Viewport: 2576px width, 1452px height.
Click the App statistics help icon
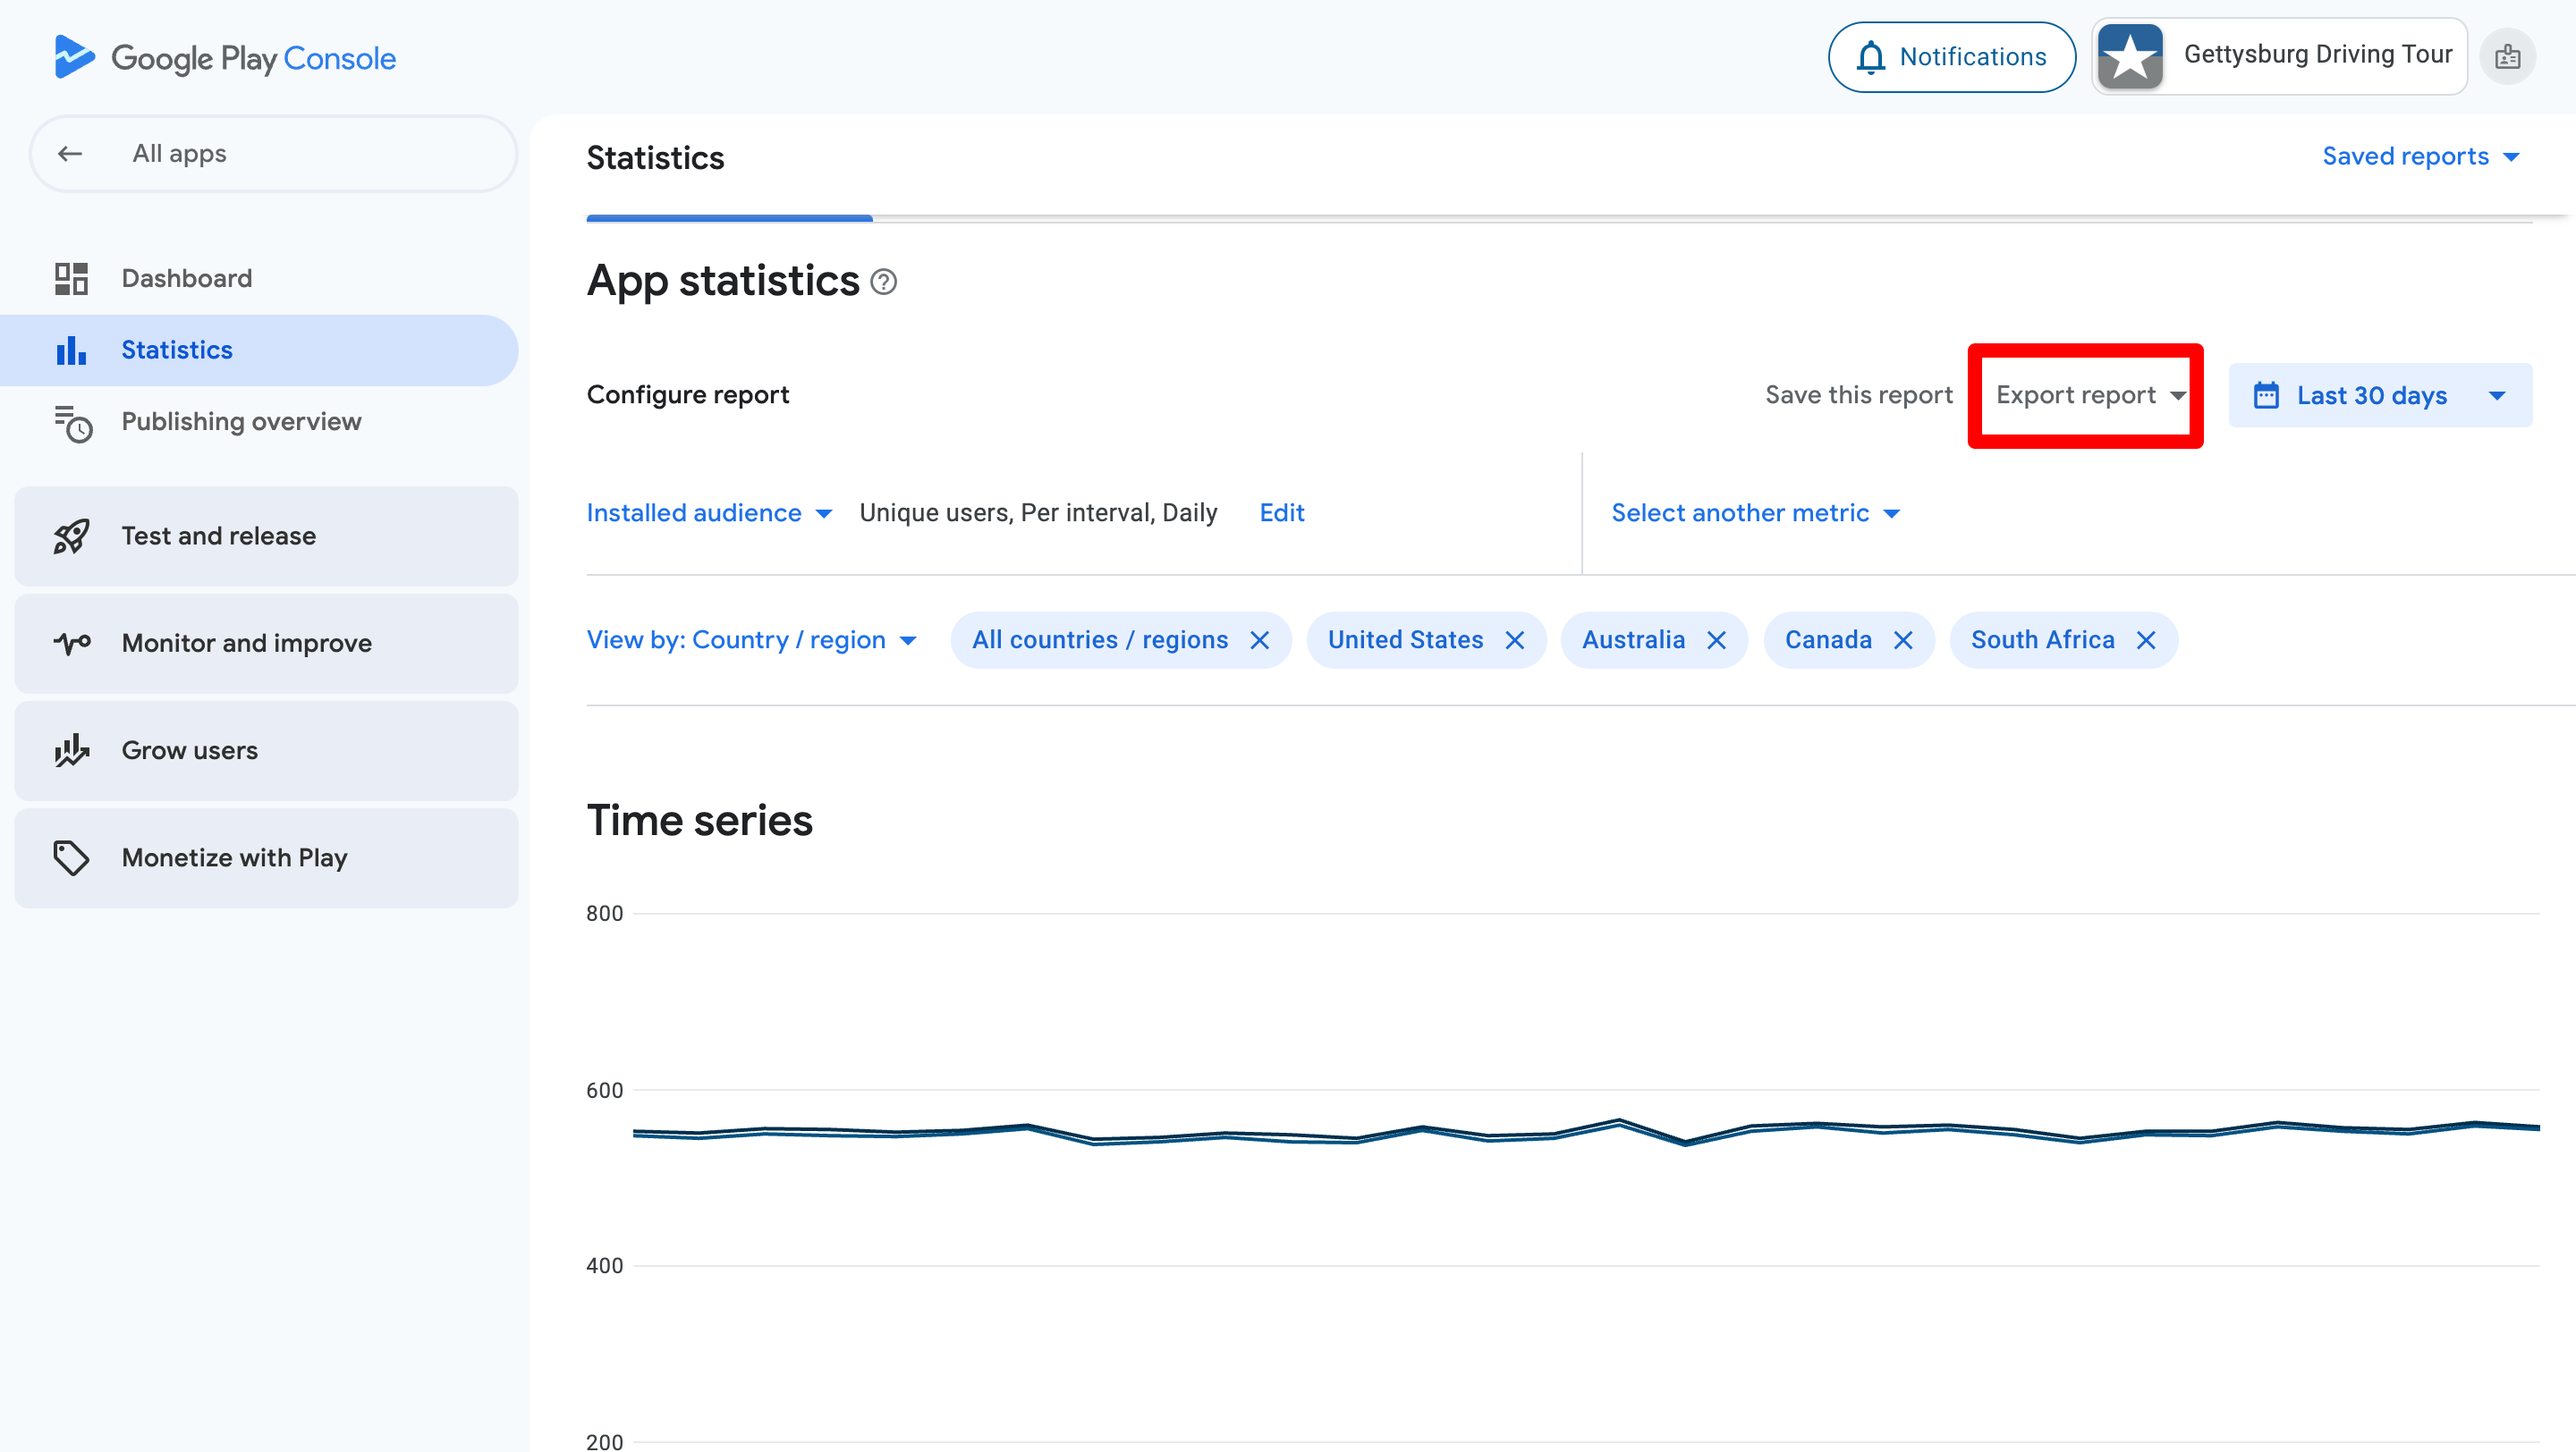(x=884, y=283)
